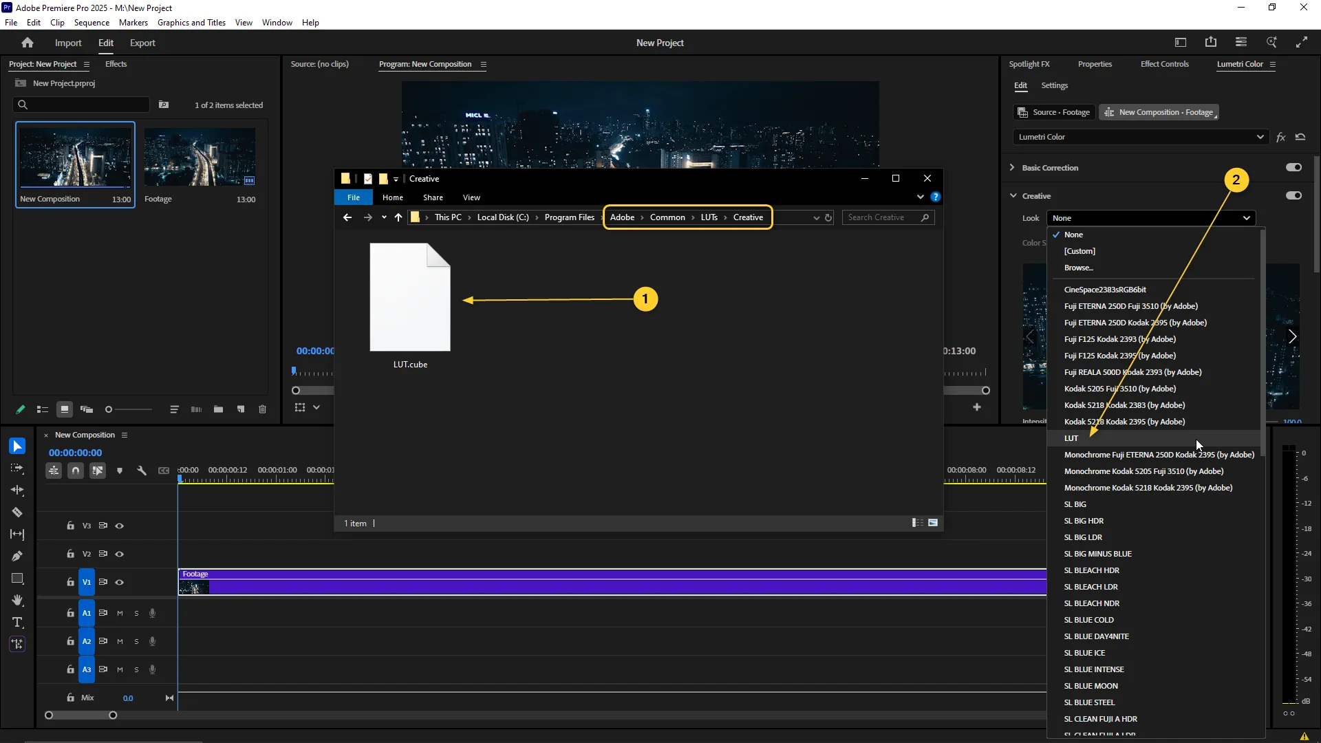
Task: Select the Razor tool in toolbar
Action: point(17,513)
